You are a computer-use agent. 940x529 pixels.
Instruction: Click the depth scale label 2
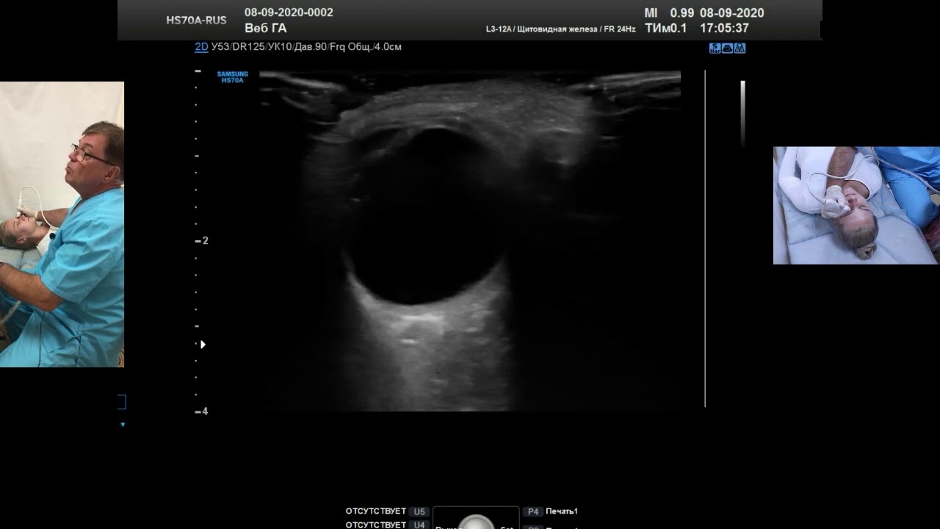(205, 240)
